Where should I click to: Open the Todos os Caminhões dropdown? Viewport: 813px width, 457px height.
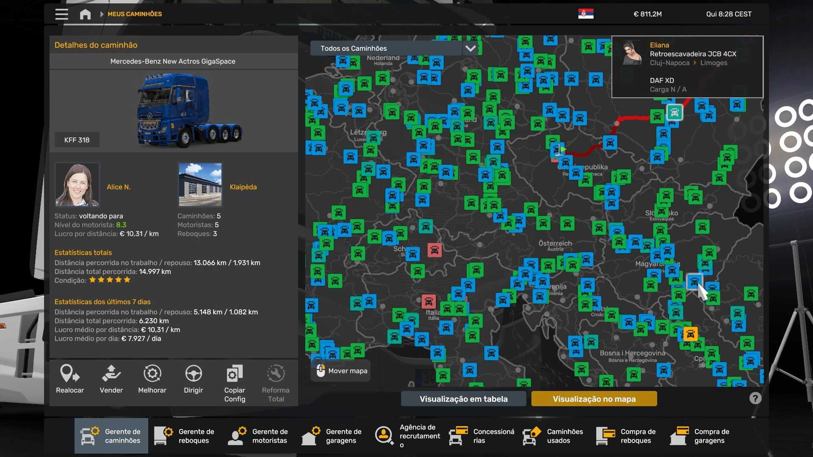(x=385, y=48)
